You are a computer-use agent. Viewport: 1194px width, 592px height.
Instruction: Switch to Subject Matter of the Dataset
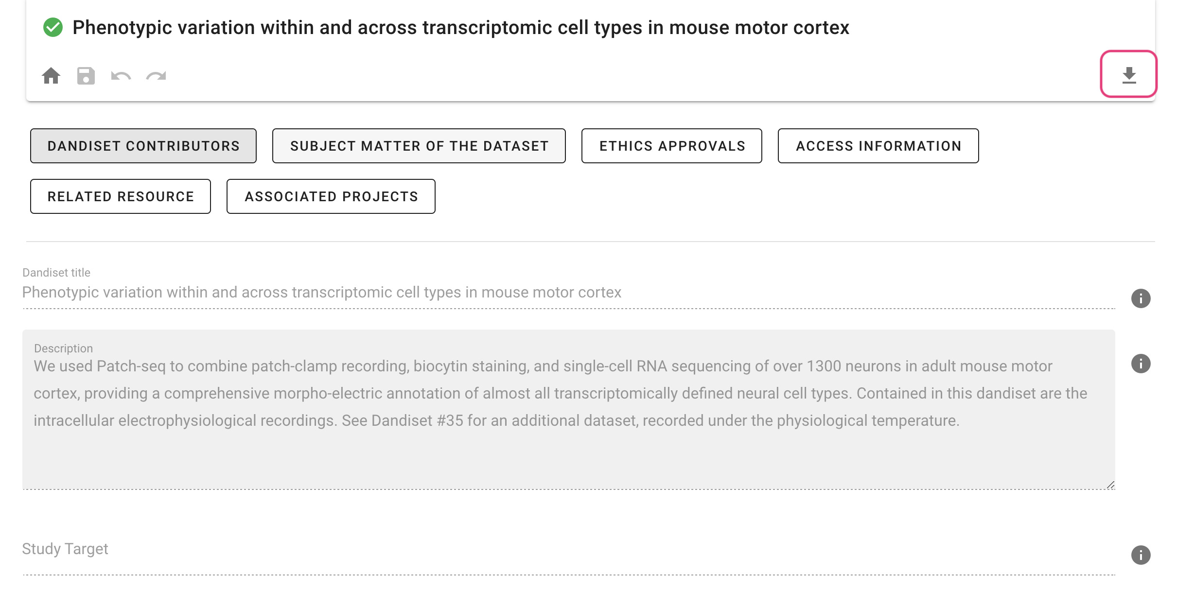[419, 146]
